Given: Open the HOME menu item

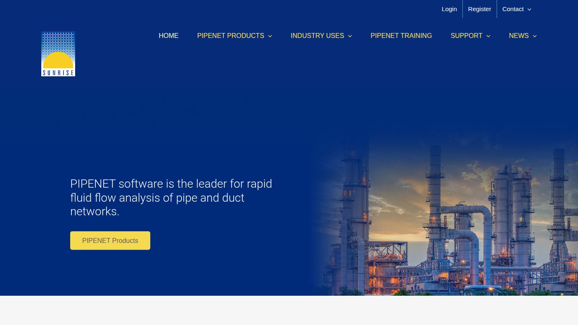Looking at the screenshot, I should (168, 36).
